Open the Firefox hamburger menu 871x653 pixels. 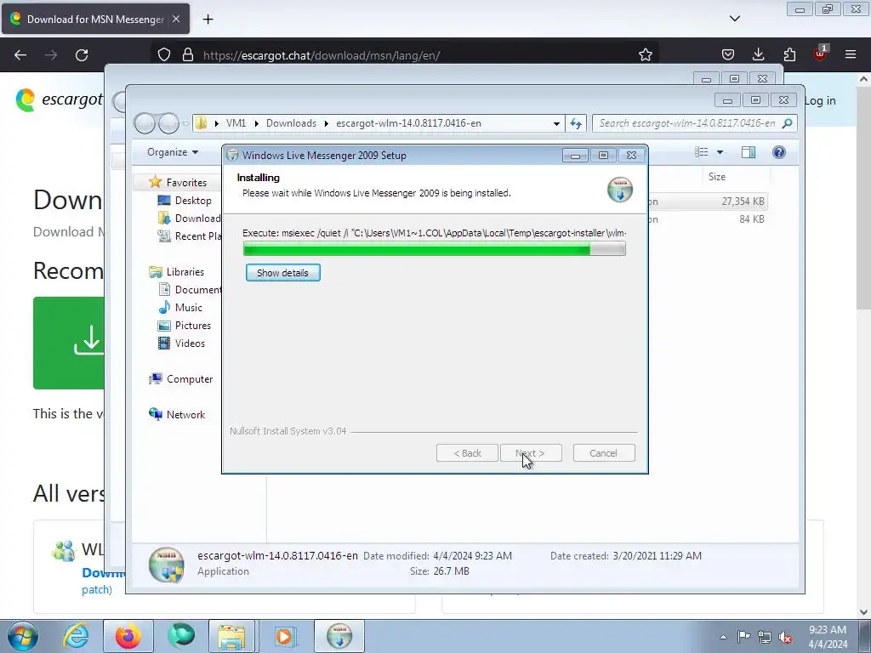(851, 55)
